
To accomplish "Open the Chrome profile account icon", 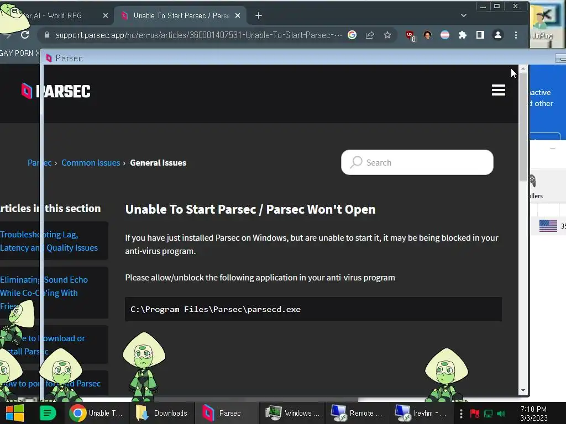I will [x=498, y=35].
